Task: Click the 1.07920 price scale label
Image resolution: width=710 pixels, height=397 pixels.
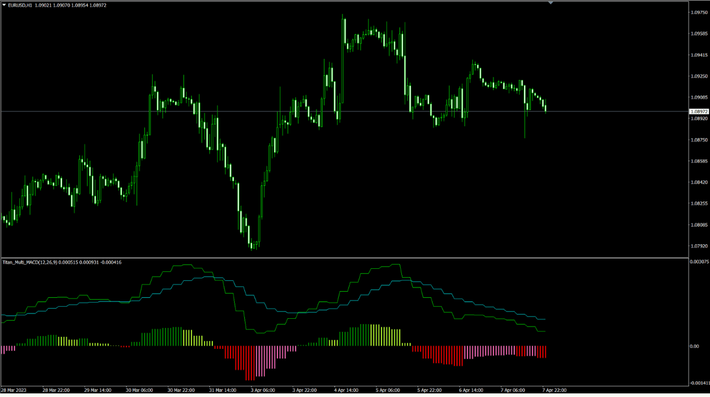Action: 699,246
